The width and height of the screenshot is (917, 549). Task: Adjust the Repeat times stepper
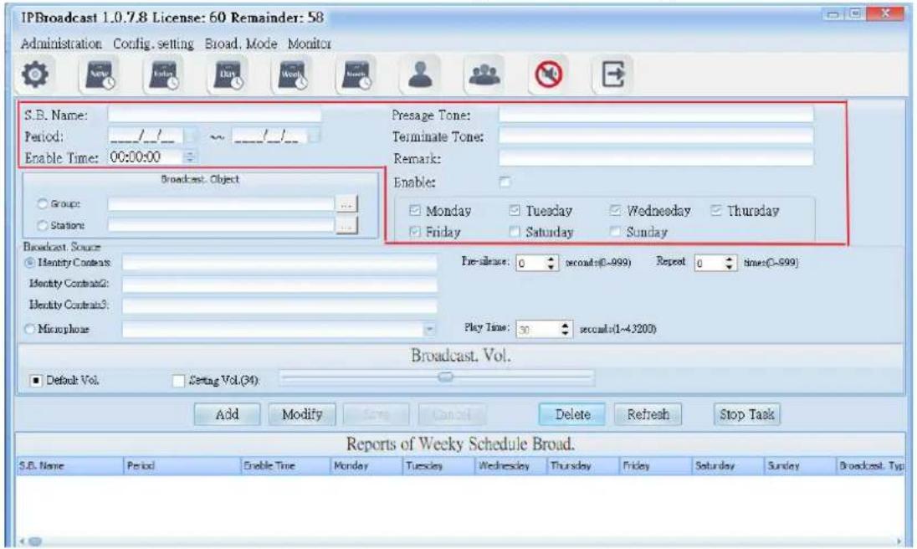coord(729,263)
